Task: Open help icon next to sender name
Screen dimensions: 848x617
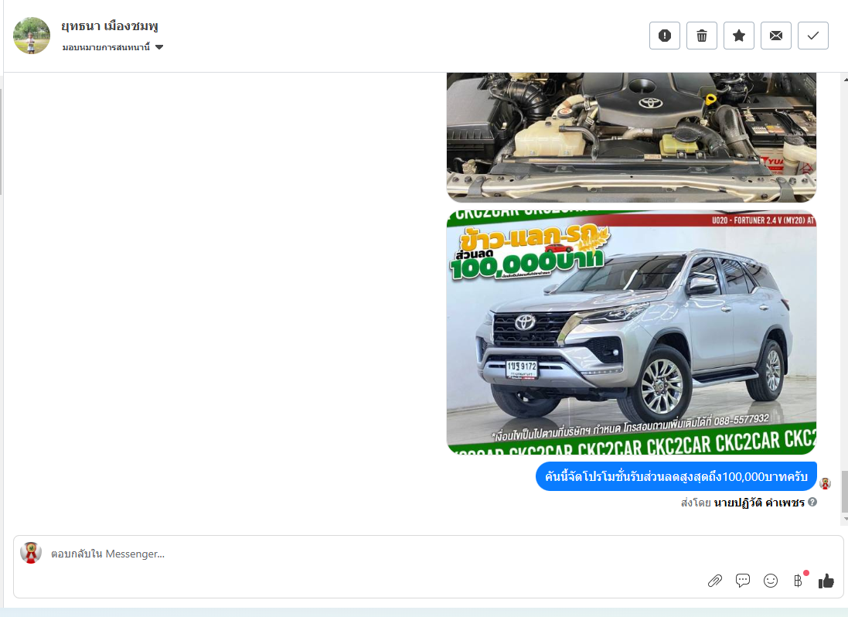Action: (x=812, y=503)
